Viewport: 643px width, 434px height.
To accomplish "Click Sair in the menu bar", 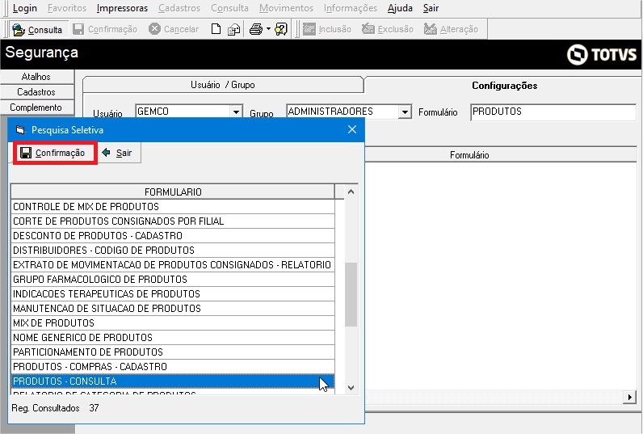I will click(x=431, y=8).
